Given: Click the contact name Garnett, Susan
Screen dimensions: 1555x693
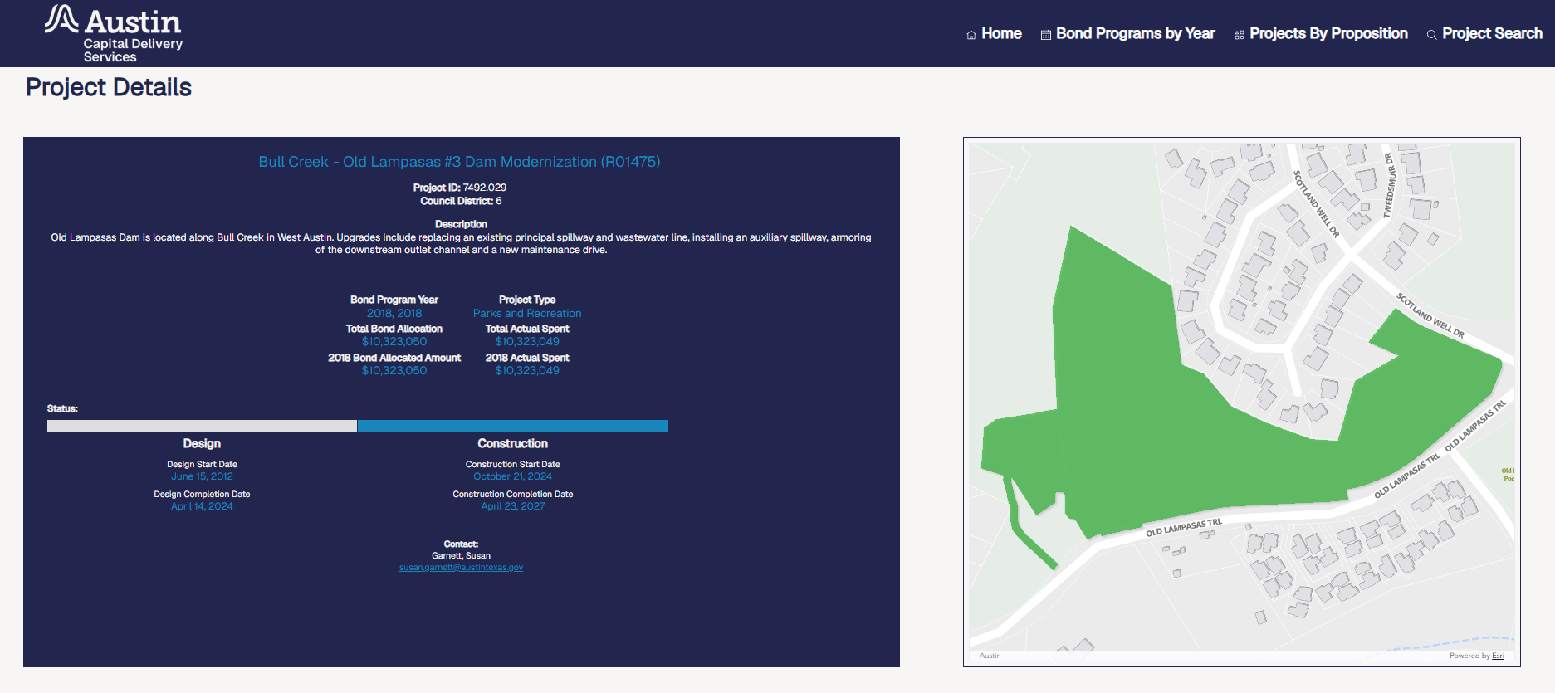Looking at the screenshot, I should point(461,556).
